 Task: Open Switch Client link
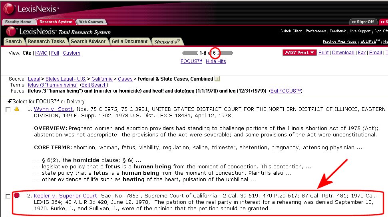click(291, 31)
